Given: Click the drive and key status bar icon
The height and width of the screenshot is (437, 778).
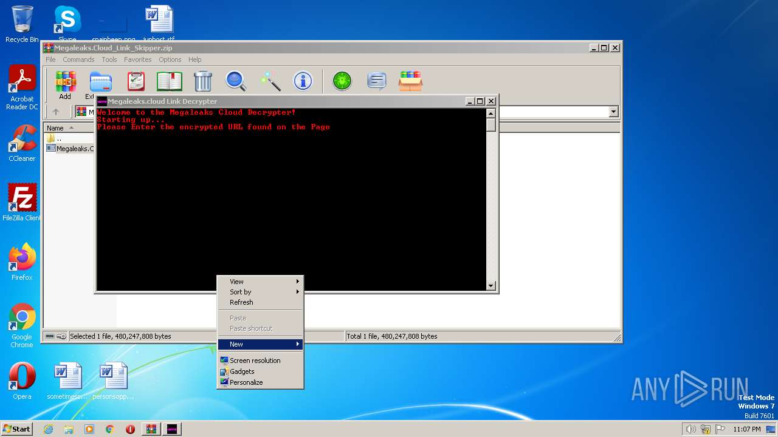Looking at the screenshot, I should tap(56, 336).
